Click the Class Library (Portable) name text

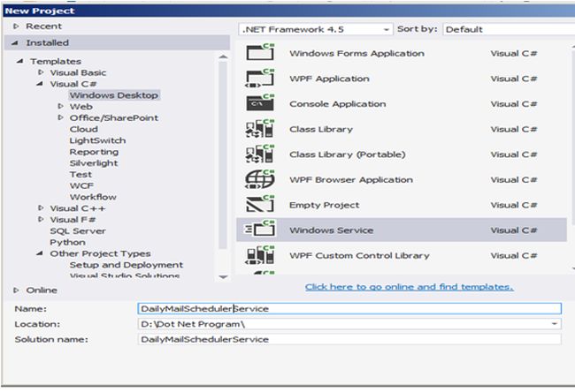click(x=348, y=155)
